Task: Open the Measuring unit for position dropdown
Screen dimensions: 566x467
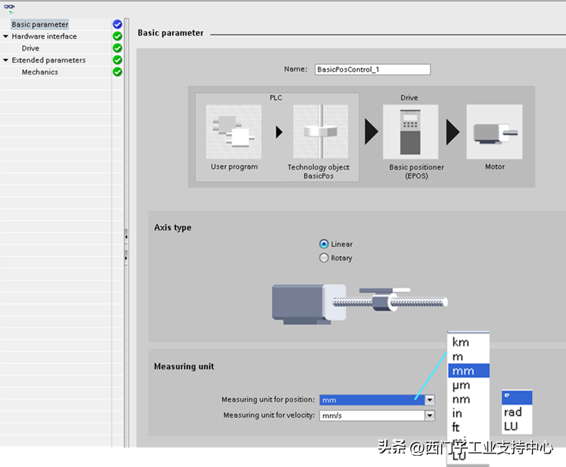Action: 430,400
